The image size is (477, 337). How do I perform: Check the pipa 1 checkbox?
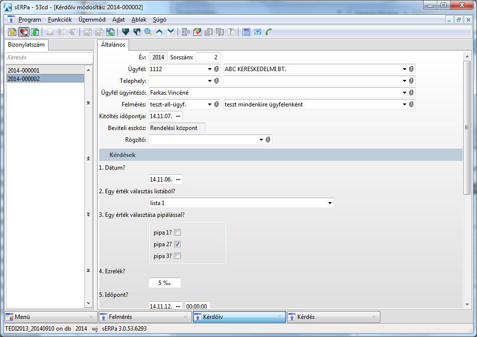point(178,233)
